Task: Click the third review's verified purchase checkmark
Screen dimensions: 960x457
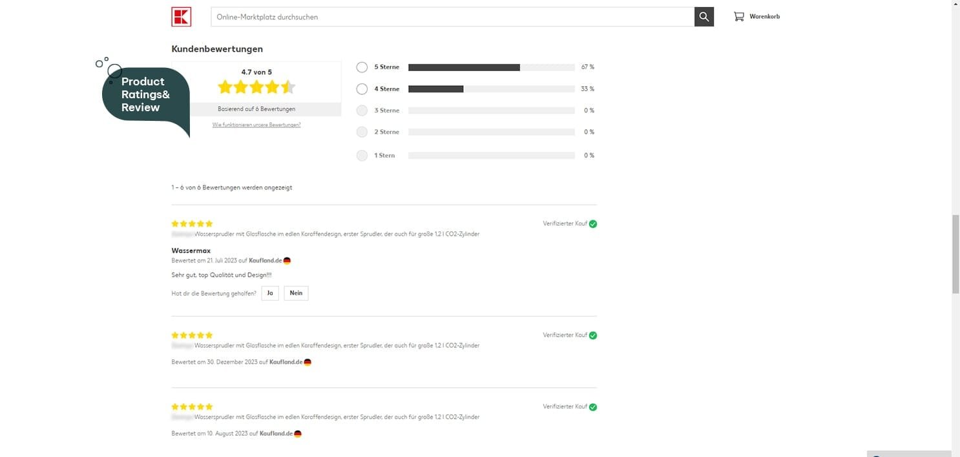Action: tap(593, 407)
